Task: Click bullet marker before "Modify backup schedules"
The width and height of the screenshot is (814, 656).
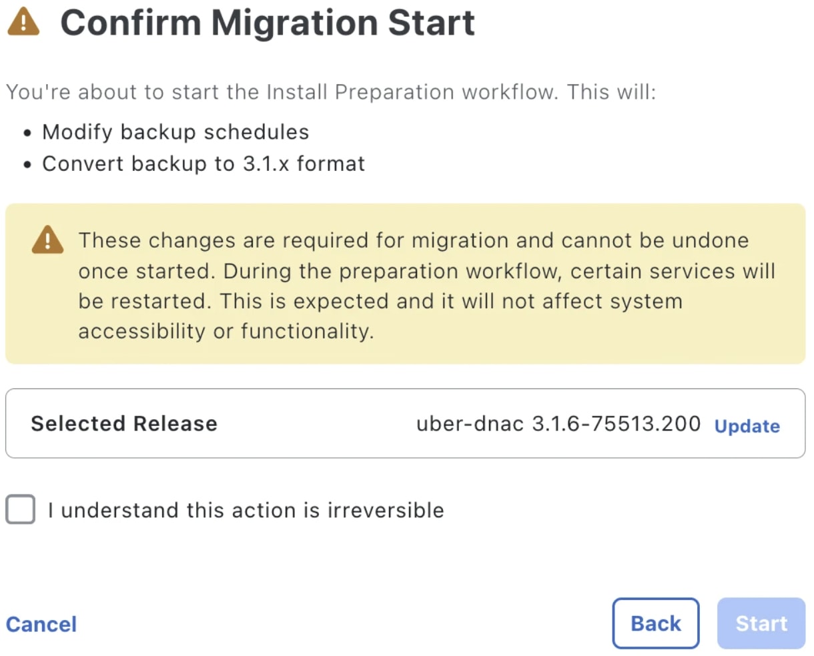Action: [x=27, y=133]
